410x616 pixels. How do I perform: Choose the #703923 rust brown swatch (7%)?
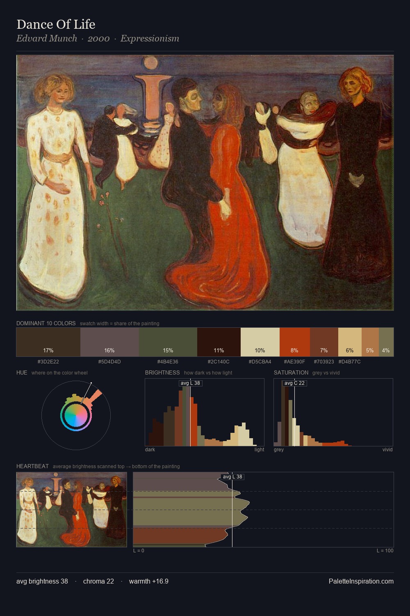tap(324, 342)
